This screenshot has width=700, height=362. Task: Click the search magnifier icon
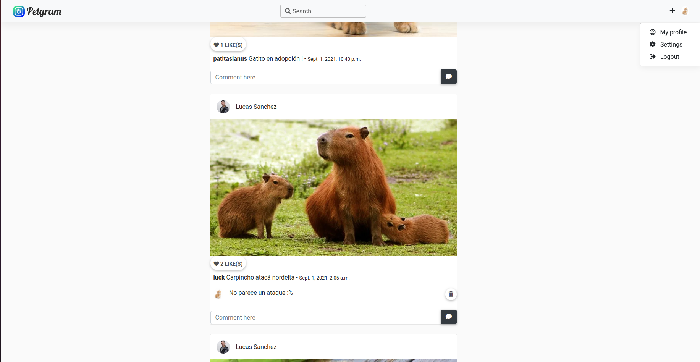(x=288, y=11)
